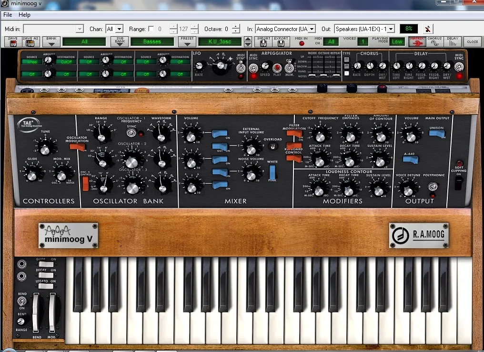484x352 pixels.
Task: Click the Arpeggiator Speed knob
Action: tap(265, 66)
